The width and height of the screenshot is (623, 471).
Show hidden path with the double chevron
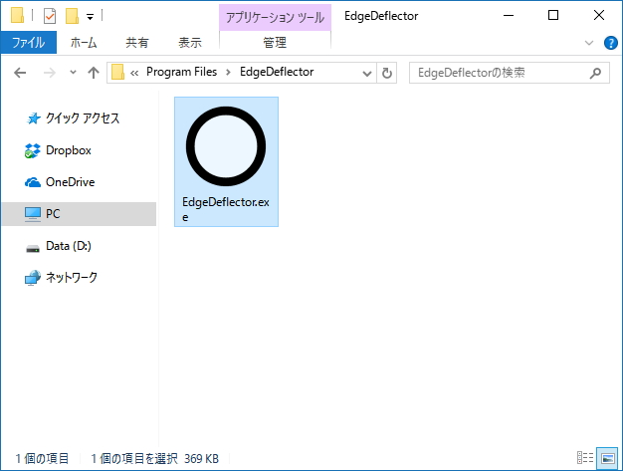coord(134,73)
